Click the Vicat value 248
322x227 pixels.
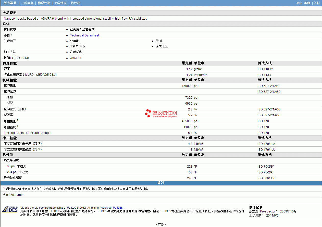click(190, 178)
